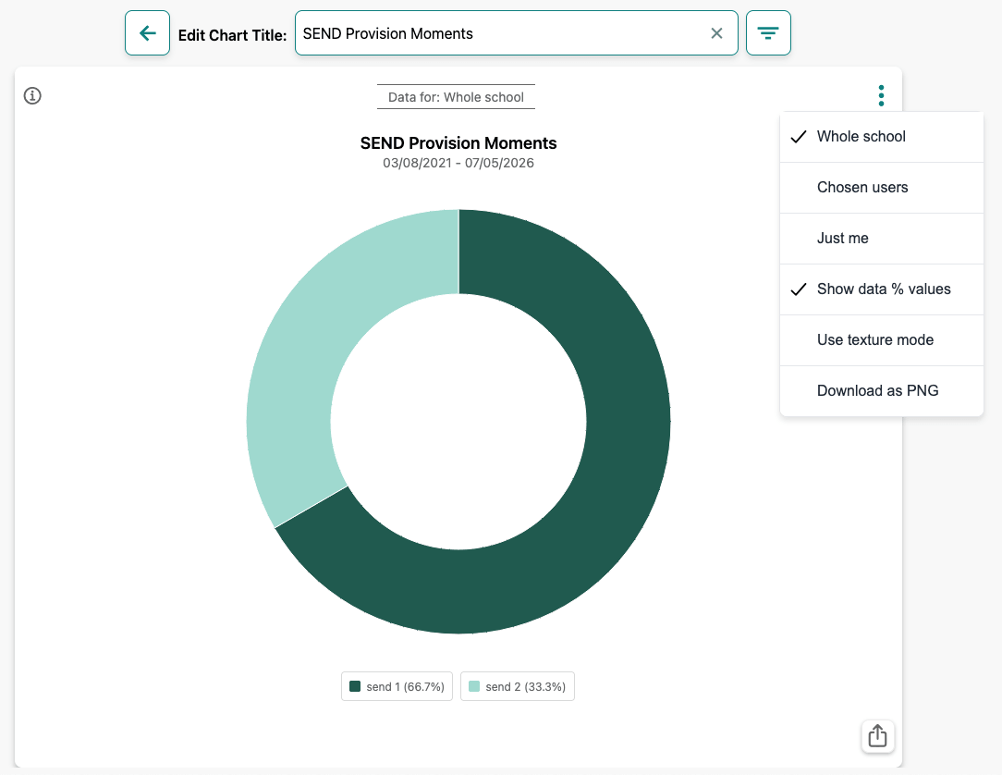Click dark green send 1 legend swatch
1002x775 pixels.
click(355, 686)
